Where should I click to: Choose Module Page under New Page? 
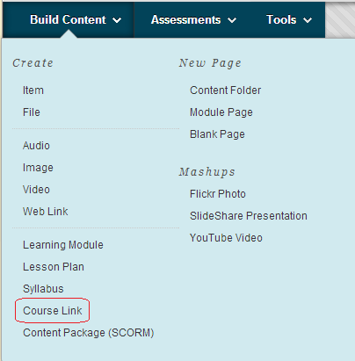(x=221, y=112)
